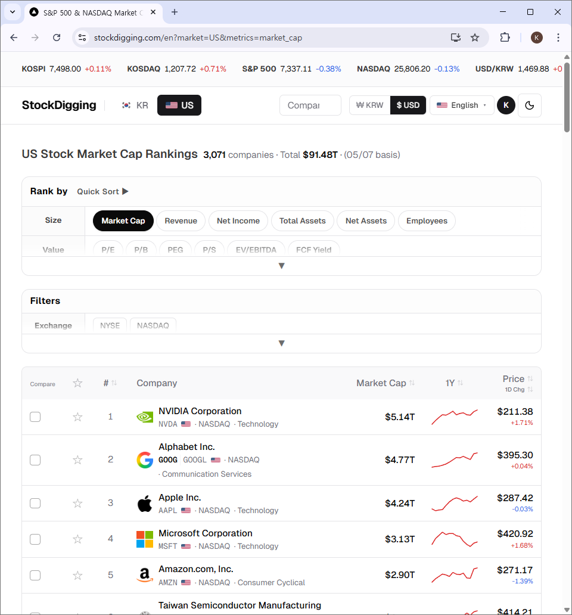Click the S&P 500 ticker entry

pos(291,69)
